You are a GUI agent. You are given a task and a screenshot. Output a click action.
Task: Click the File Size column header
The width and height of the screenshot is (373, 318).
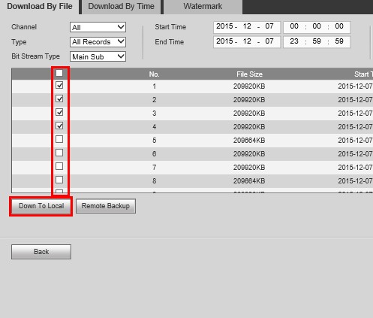(x=249, y=74)
